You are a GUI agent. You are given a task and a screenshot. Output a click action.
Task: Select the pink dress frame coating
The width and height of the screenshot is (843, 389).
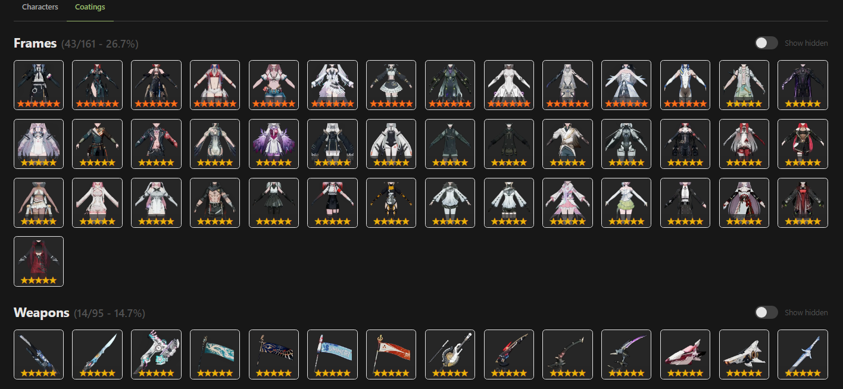[567, 203]
